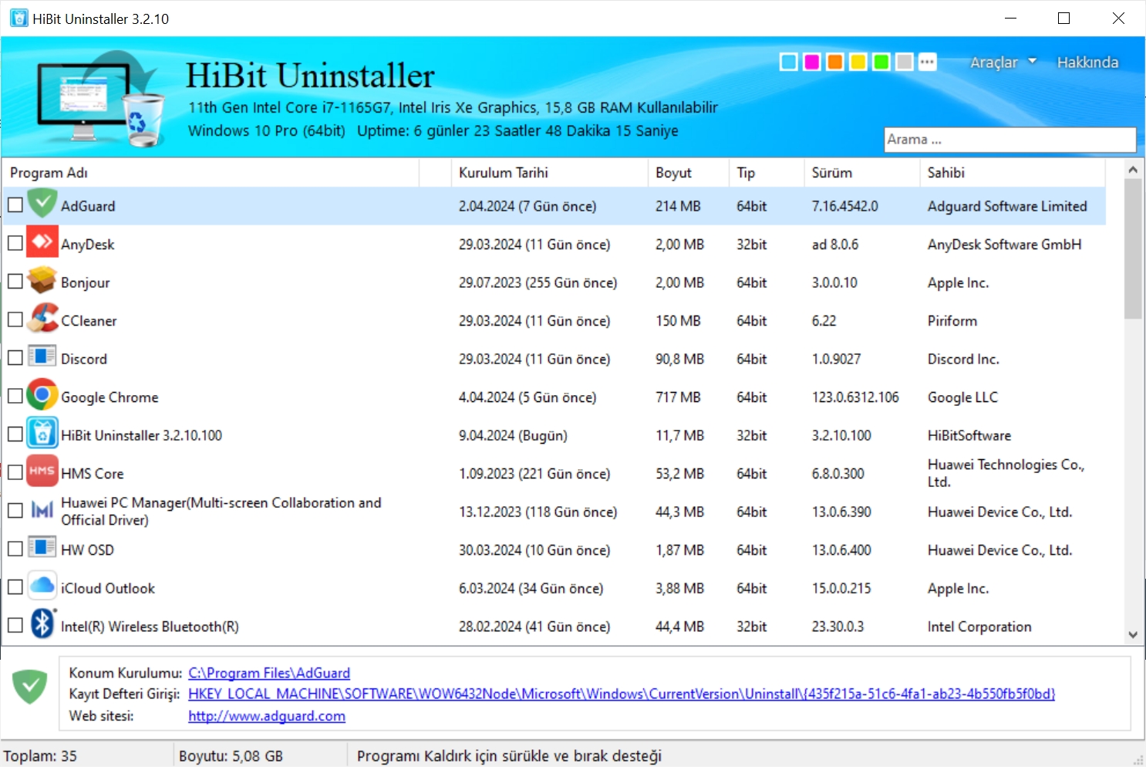Click the Intel Wireless Bluetooth icon
This screenshot has width=1146, height=767.
pyautogui.click(x=42, y=625)
